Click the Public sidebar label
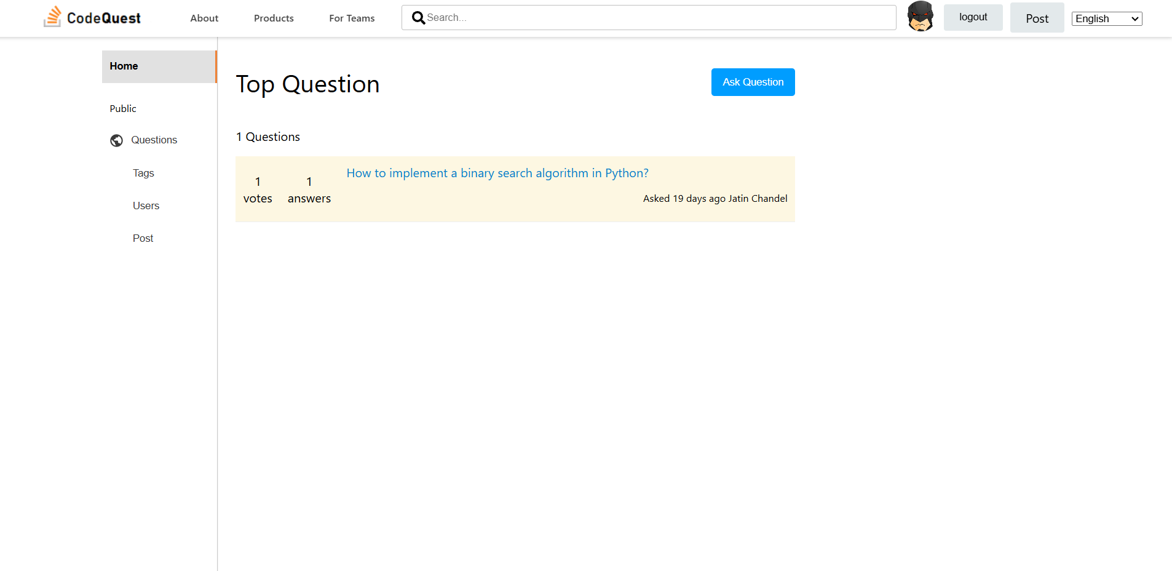1172x571 pixels. pyautogui.click(x=123, y=109)
